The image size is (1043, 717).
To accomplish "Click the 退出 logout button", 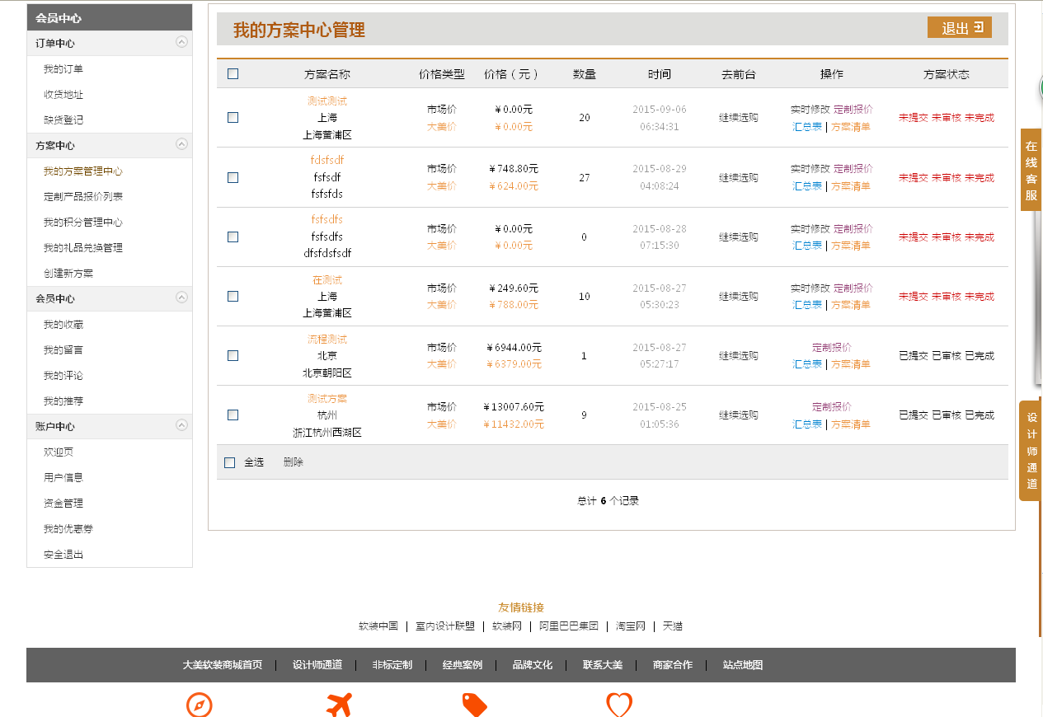I will (x=959, y=28).
